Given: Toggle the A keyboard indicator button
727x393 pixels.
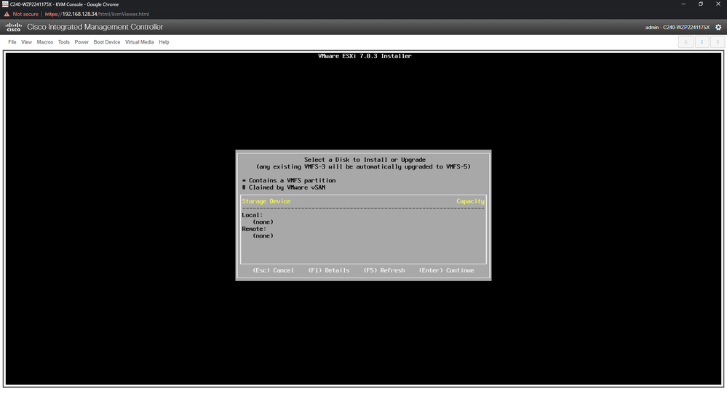Looking at the screenshot, I should point(686,42).
